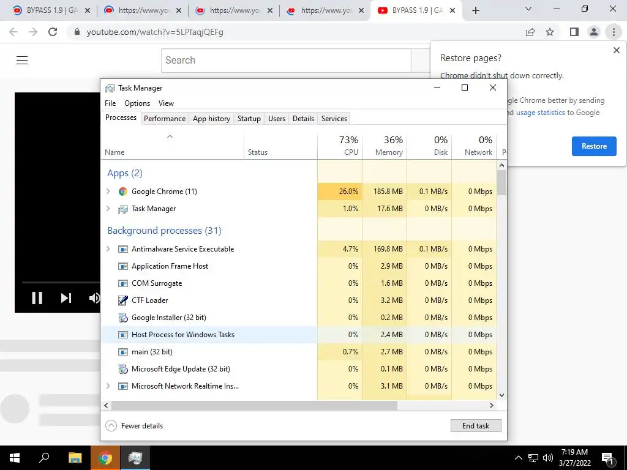Pause the YouTube video

pyautogui.click(x=37, y=298)
